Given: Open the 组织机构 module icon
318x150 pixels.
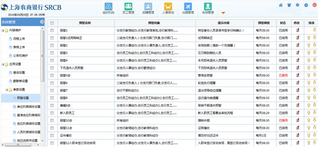Looking at the screenshot, I should [x=108, y=7].
